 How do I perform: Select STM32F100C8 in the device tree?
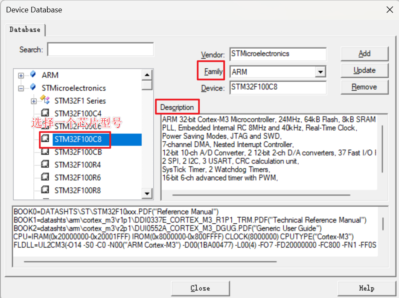(x=78, y=139)
